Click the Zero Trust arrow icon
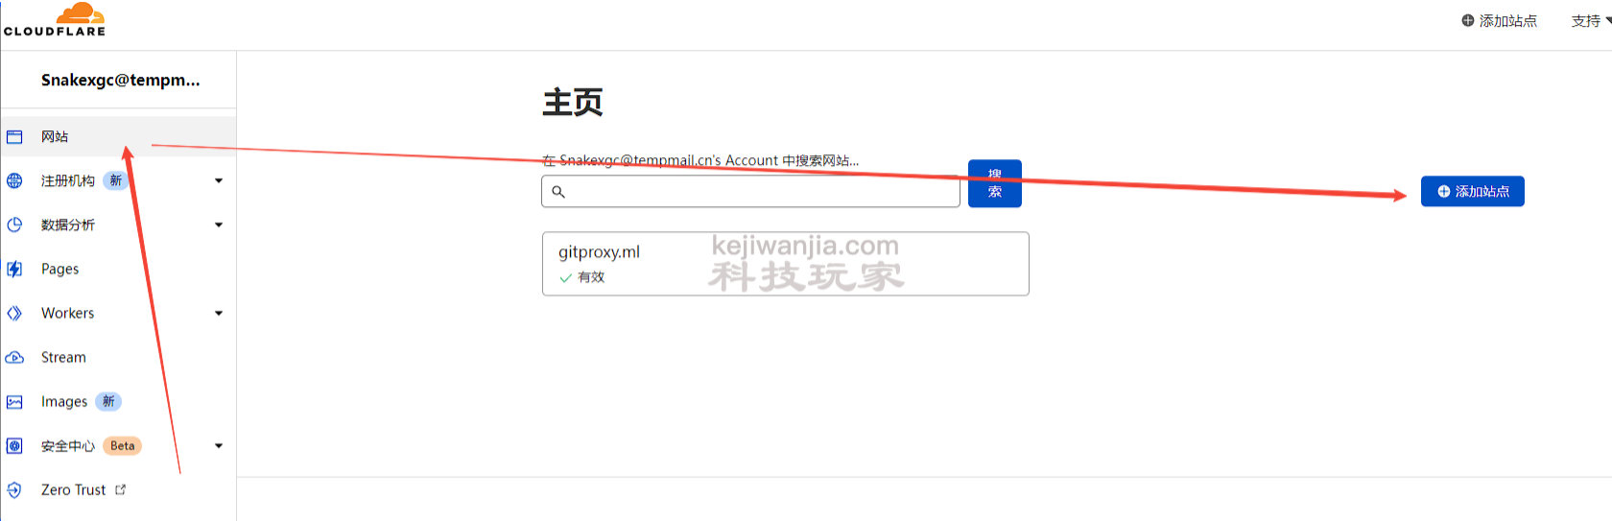Screen dimensions: 1612x521 click(14, 490)
